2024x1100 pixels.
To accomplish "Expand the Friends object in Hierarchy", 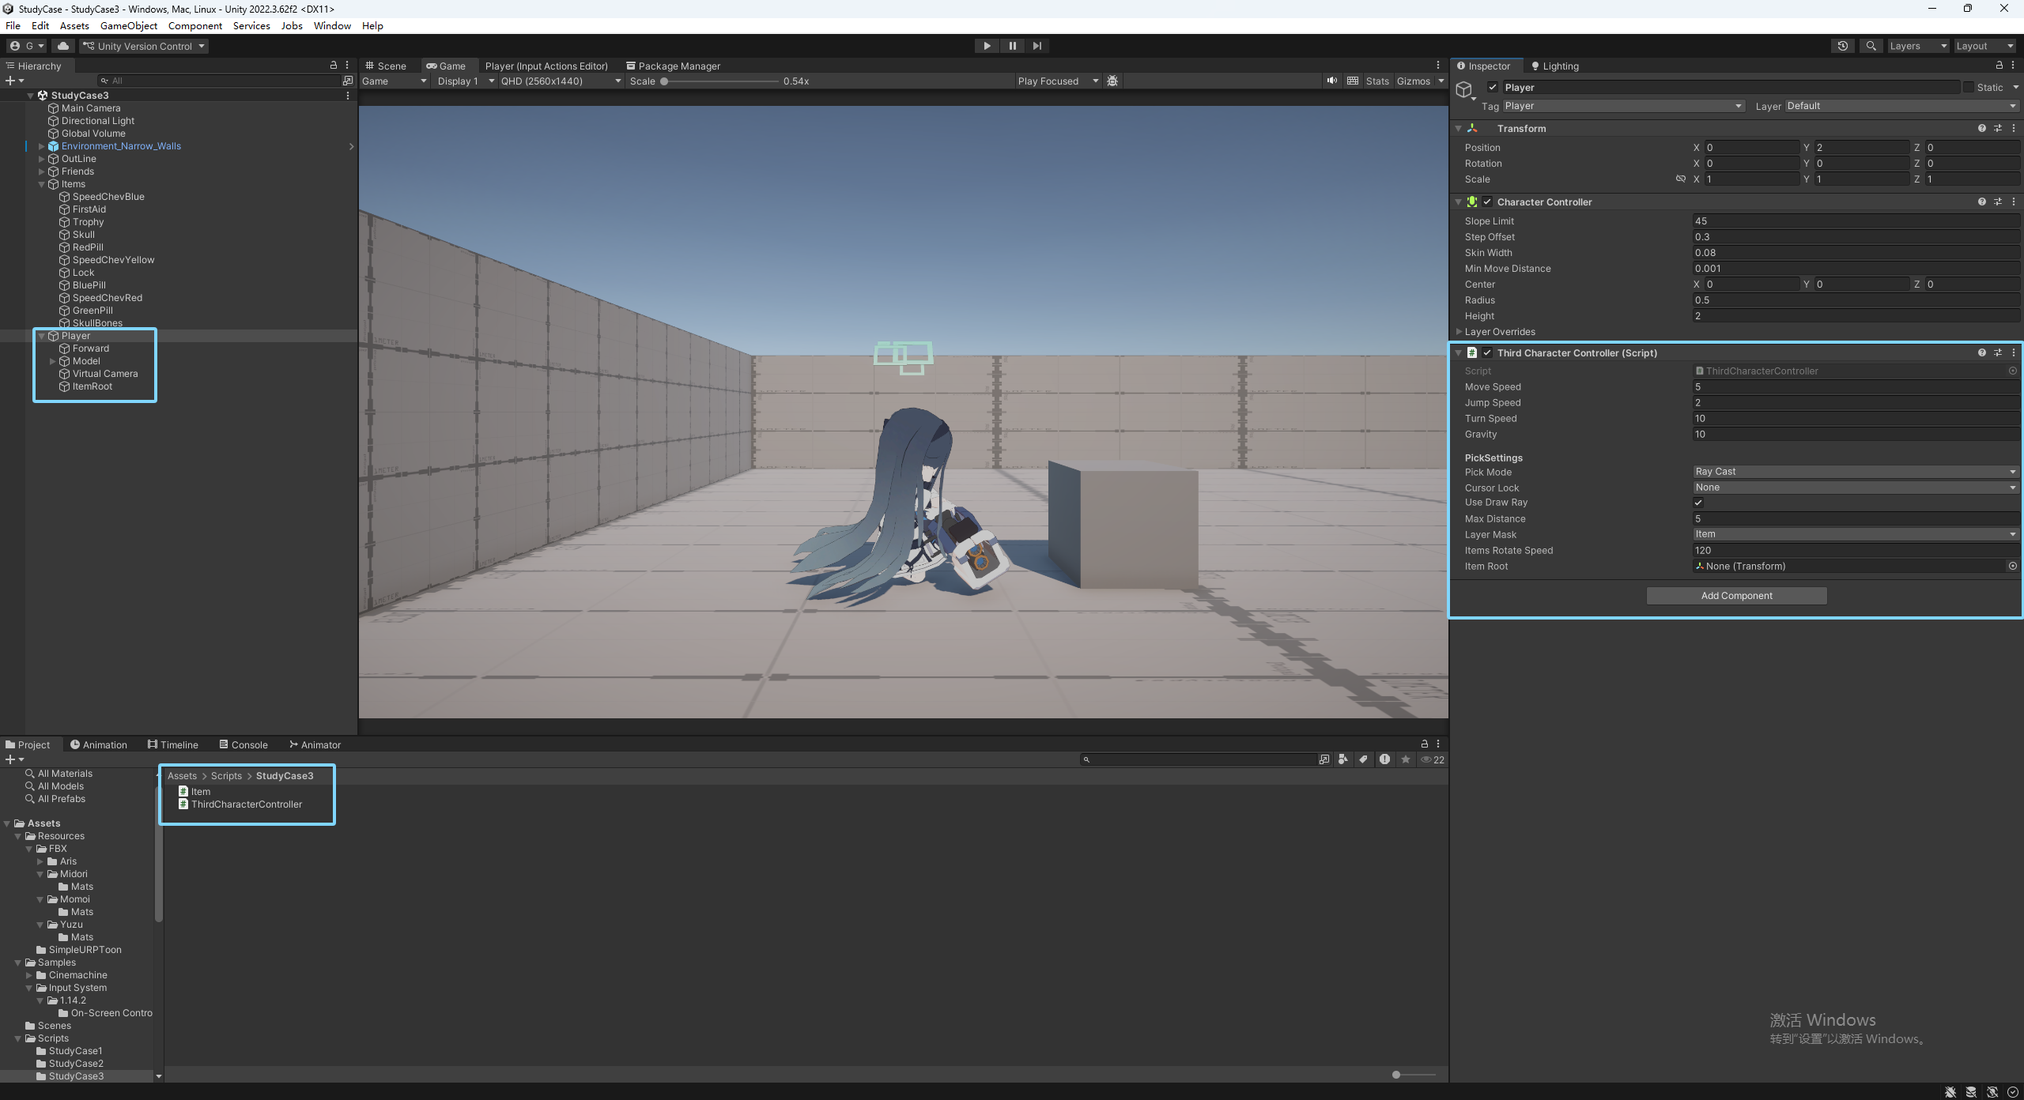I will click(x=42, y=171).
